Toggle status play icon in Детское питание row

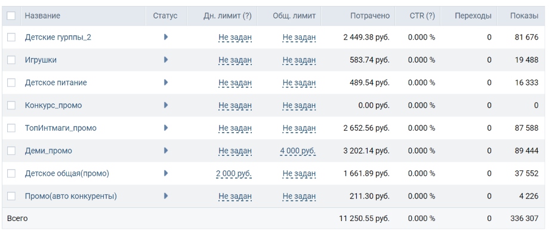[x=166, y=82]
